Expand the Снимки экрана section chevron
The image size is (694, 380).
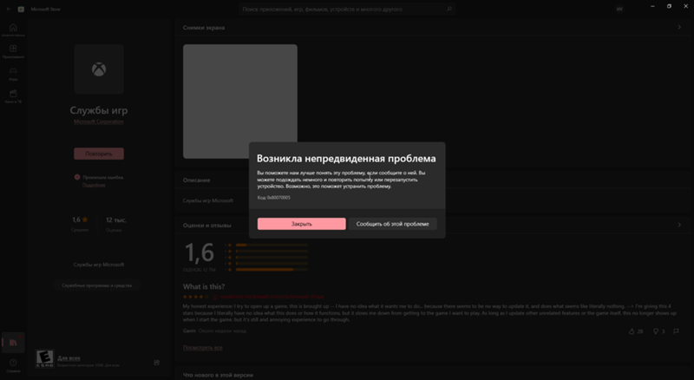tap(679, 28)
